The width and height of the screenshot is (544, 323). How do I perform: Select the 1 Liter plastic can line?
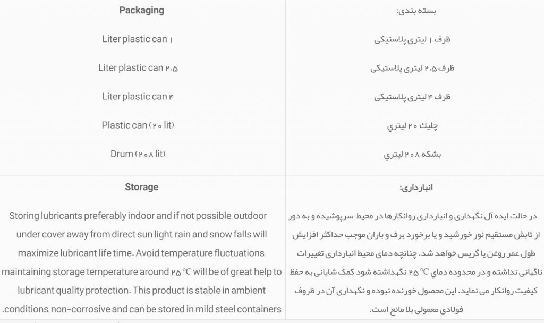point(138,39)
